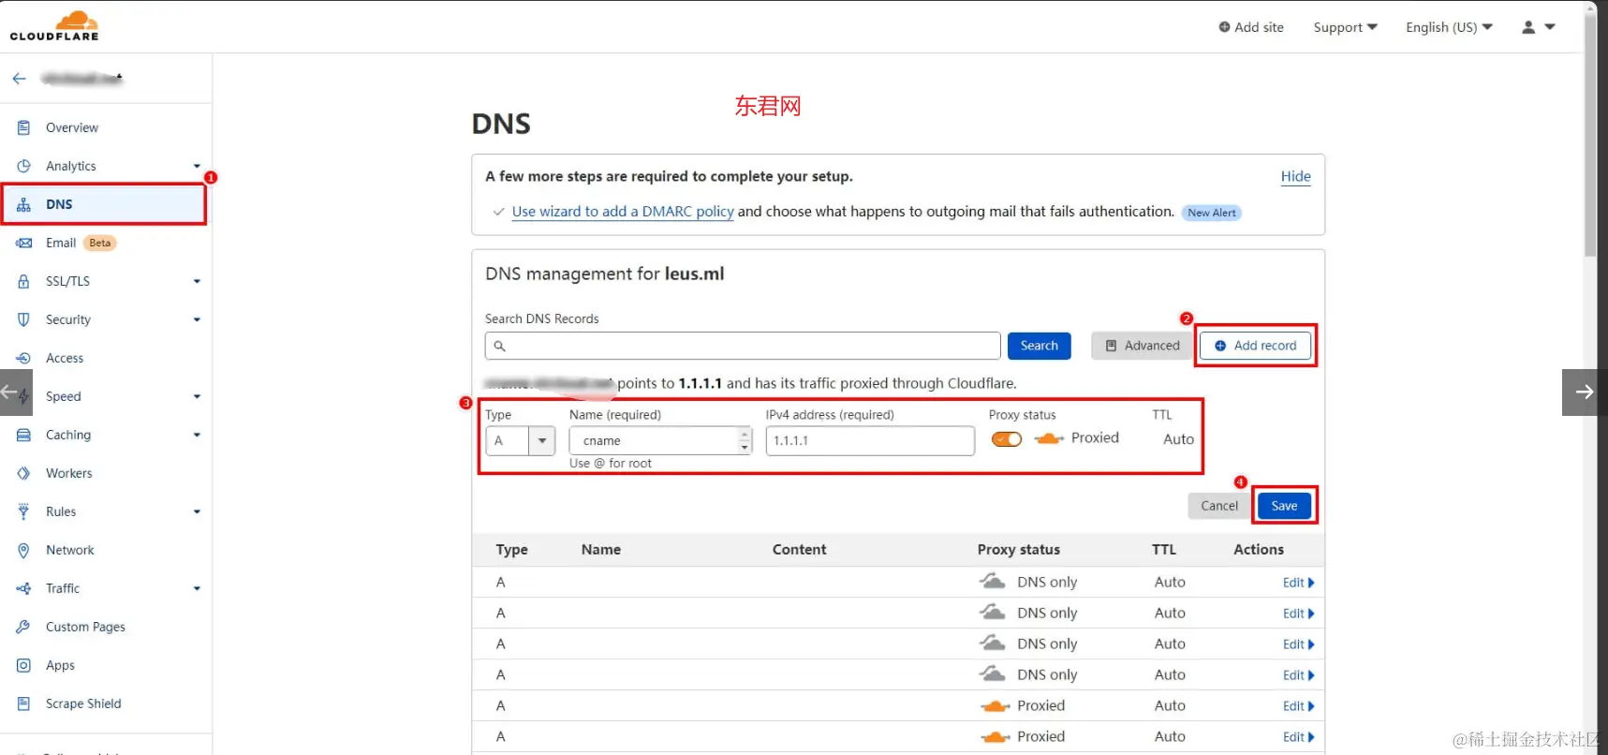Click the Name field stepper arrows
The image size is (1608, 755).
click(745, 440)
